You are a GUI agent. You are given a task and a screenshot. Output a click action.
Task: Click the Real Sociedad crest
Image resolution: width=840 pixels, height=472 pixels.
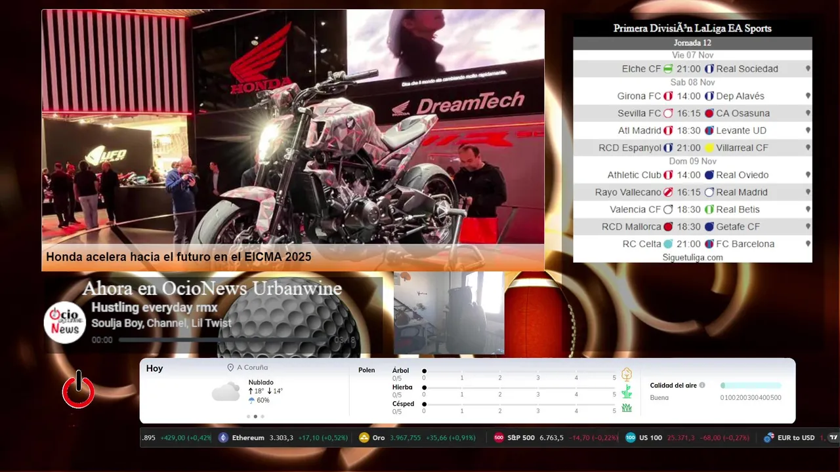[x=709, y=69]
